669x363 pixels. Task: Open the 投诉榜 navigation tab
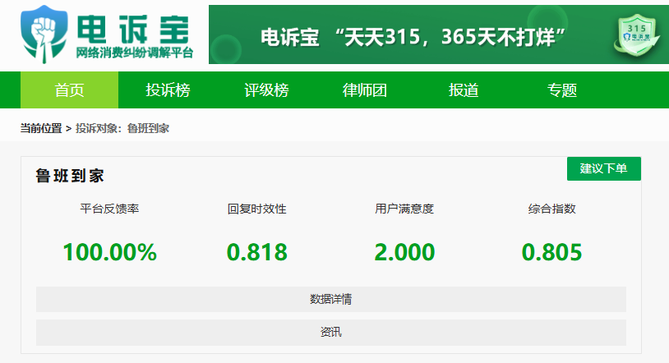168,90
